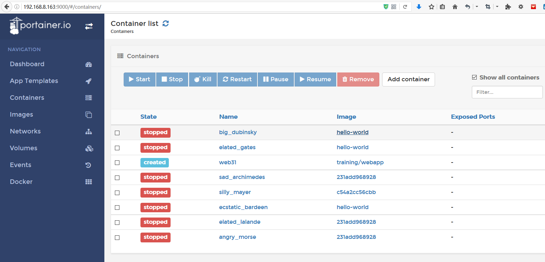Click the Containers server icon in sidebar

click(x=89, y=98)
